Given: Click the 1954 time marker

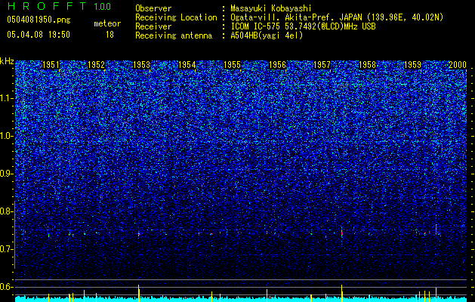Looking at the screenshot, I should pyautogui.click(x=187, y=65).
